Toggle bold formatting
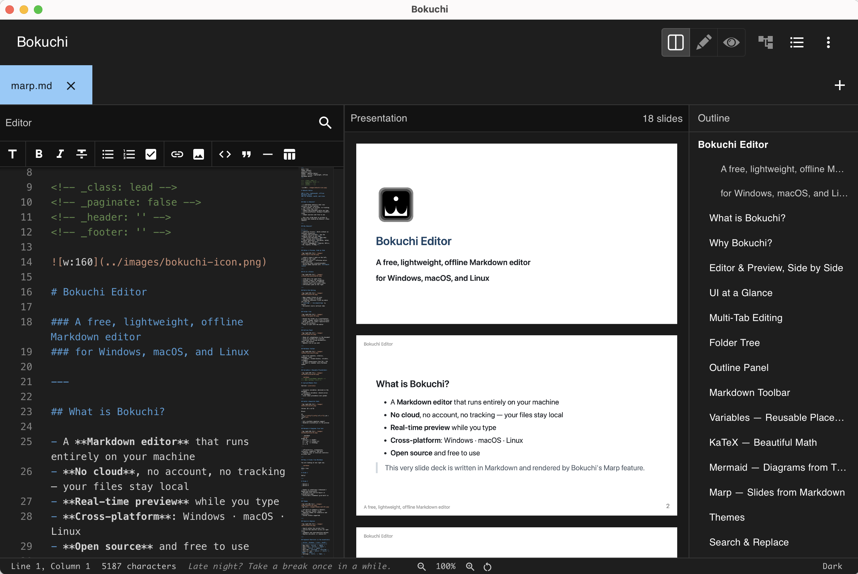Viewport: 858px width, 574px height. pyautogui.click(x=39, y=154)
